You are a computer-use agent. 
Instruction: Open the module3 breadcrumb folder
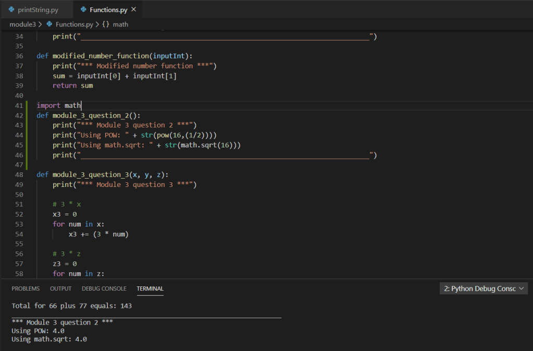click(22, 24)
